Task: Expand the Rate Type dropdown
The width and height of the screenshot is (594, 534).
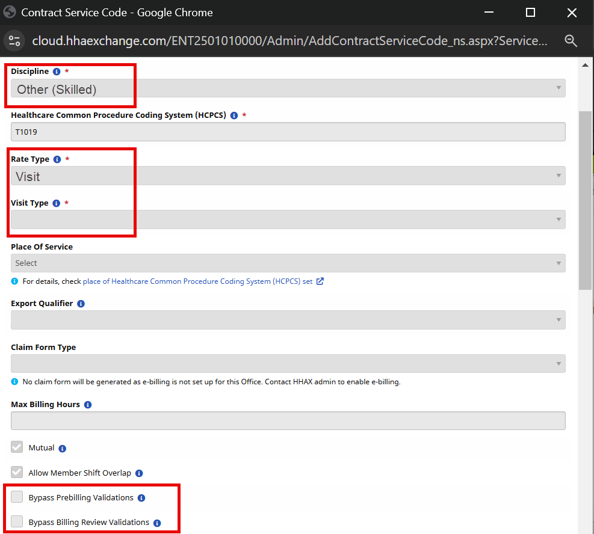Action: (x=288, y=176)
